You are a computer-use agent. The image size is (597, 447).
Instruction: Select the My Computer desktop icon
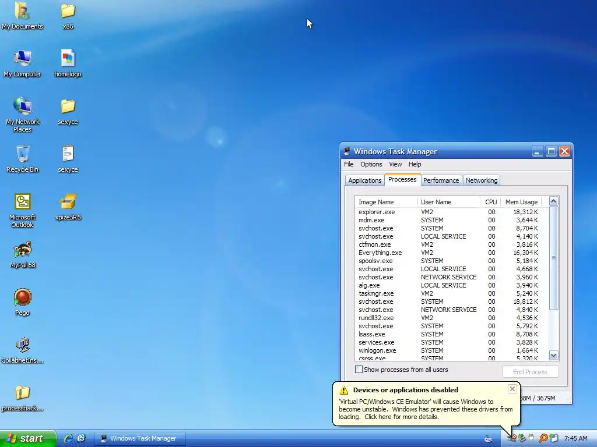(22, 63)
